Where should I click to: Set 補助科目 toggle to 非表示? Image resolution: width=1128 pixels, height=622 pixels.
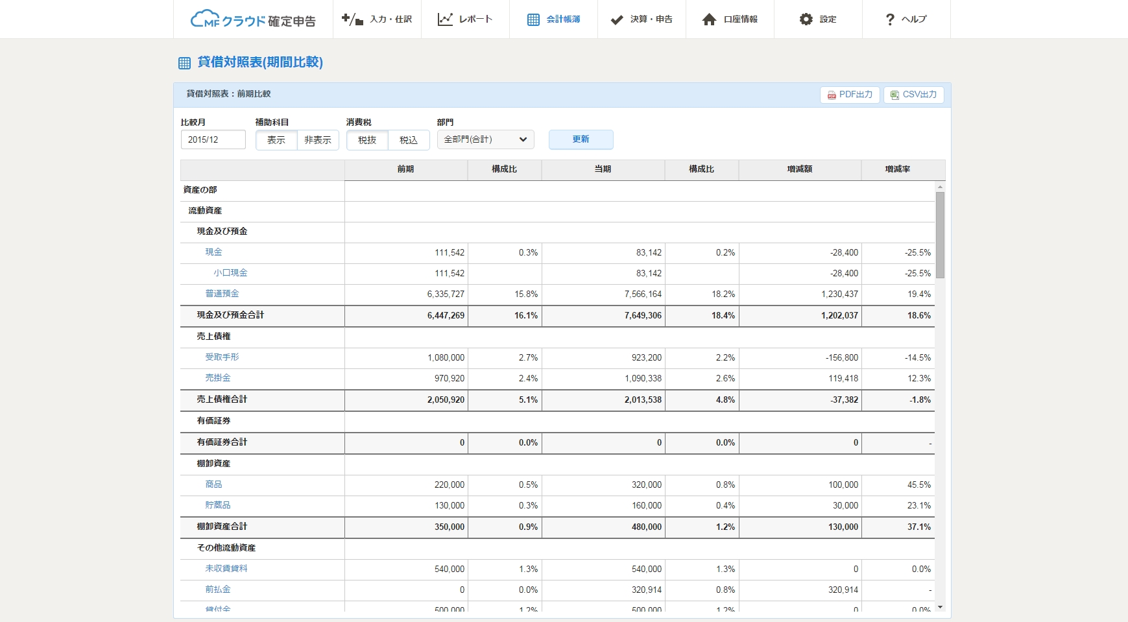click(318, 140)
